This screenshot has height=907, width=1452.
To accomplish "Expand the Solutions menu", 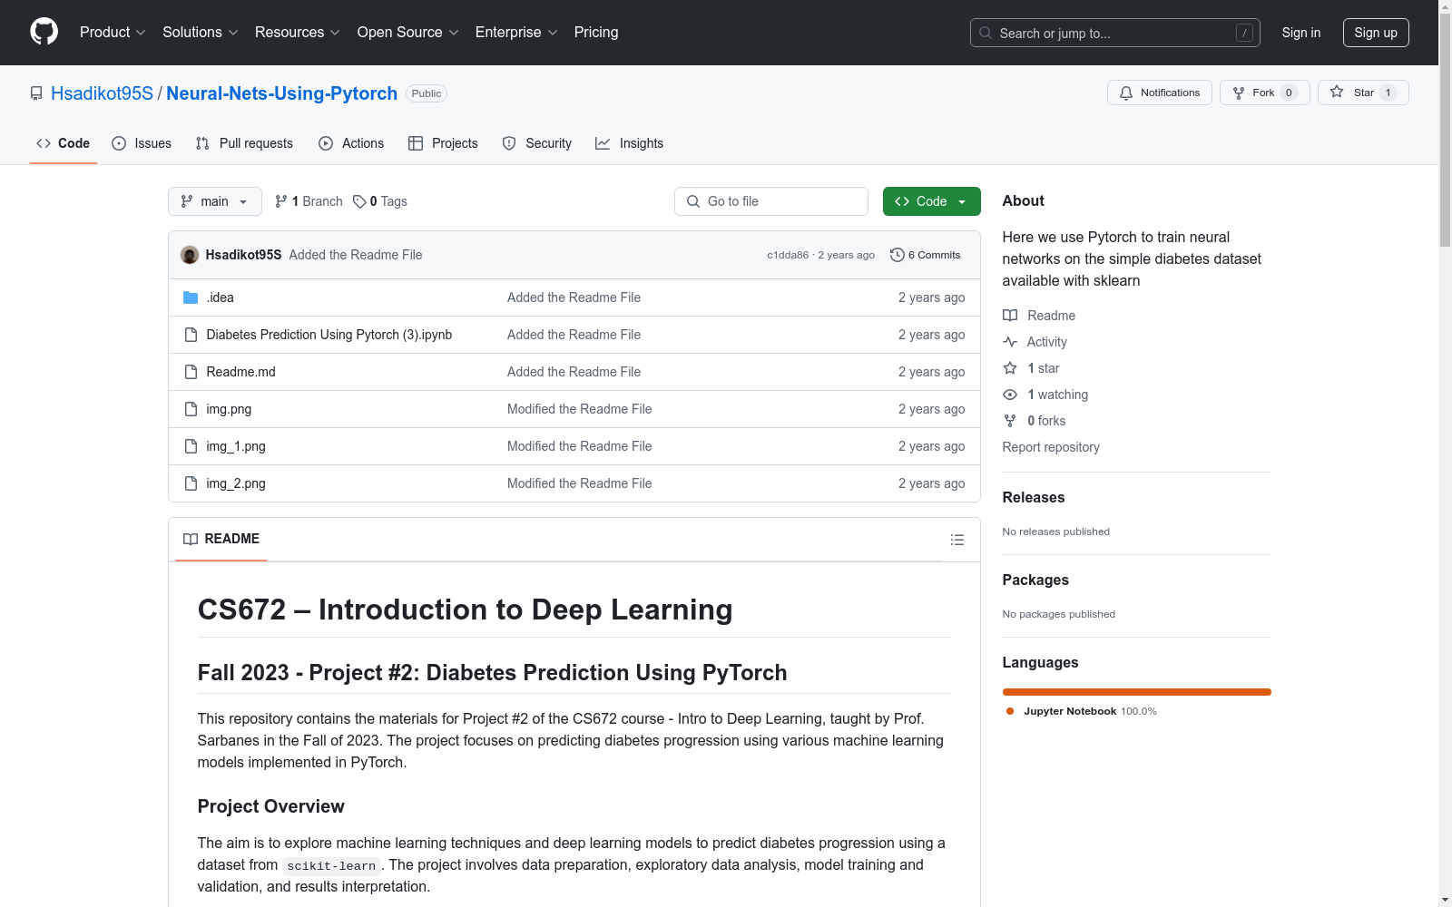I will pos(201,33).
